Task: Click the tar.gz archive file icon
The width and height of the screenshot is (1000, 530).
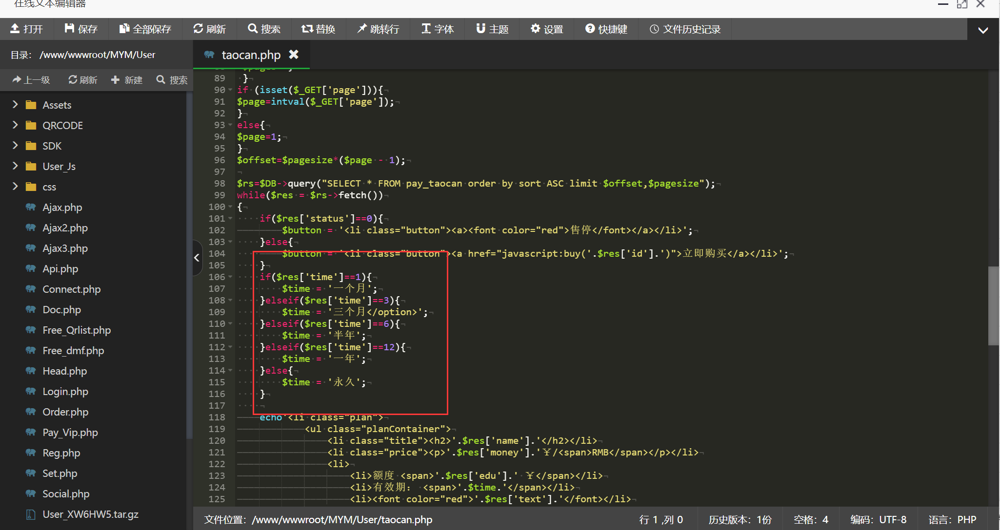Action: (x=31, y=514)
